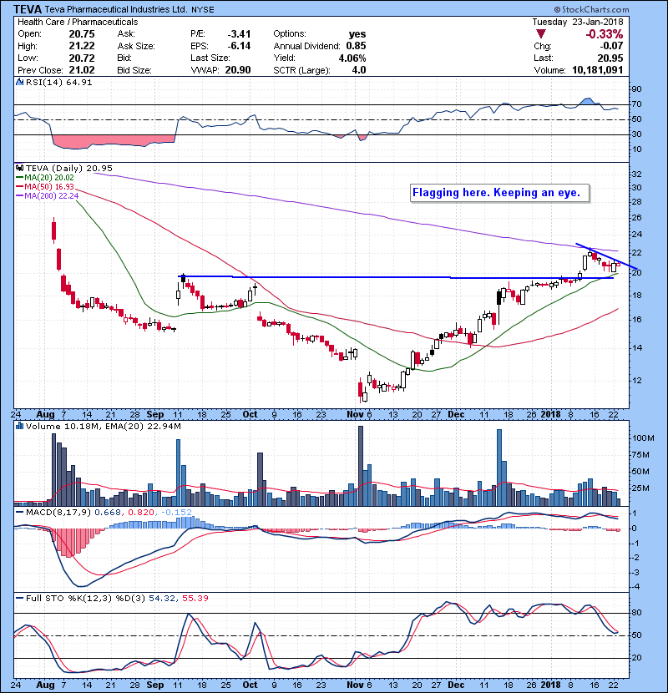Screen dimensions: 668x693
Task: Click the Yield value 4.06%
Action: click(352, 58)
